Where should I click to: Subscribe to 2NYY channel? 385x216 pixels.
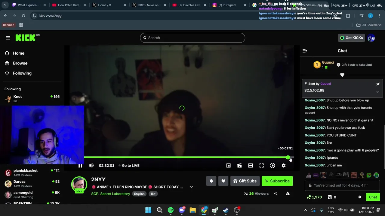point(277,181)
